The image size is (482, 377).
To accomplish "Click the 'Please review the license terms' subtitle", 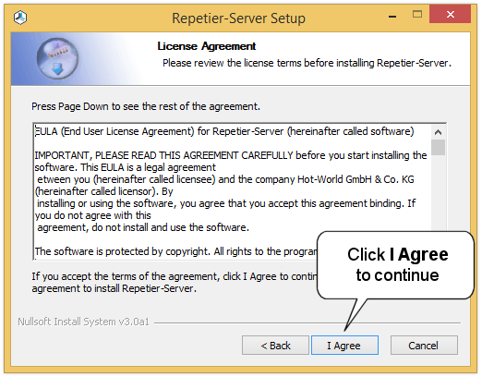I will (x=307, y=63).
